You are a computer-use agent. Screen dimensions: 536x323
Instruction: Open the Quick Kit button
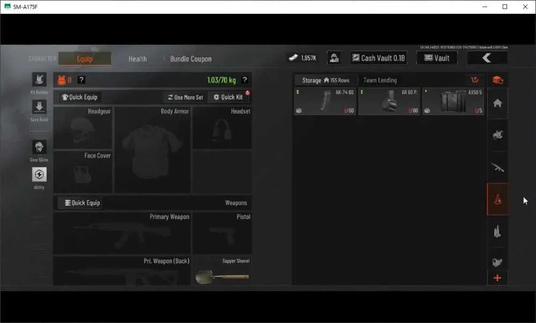coord(228,97)
